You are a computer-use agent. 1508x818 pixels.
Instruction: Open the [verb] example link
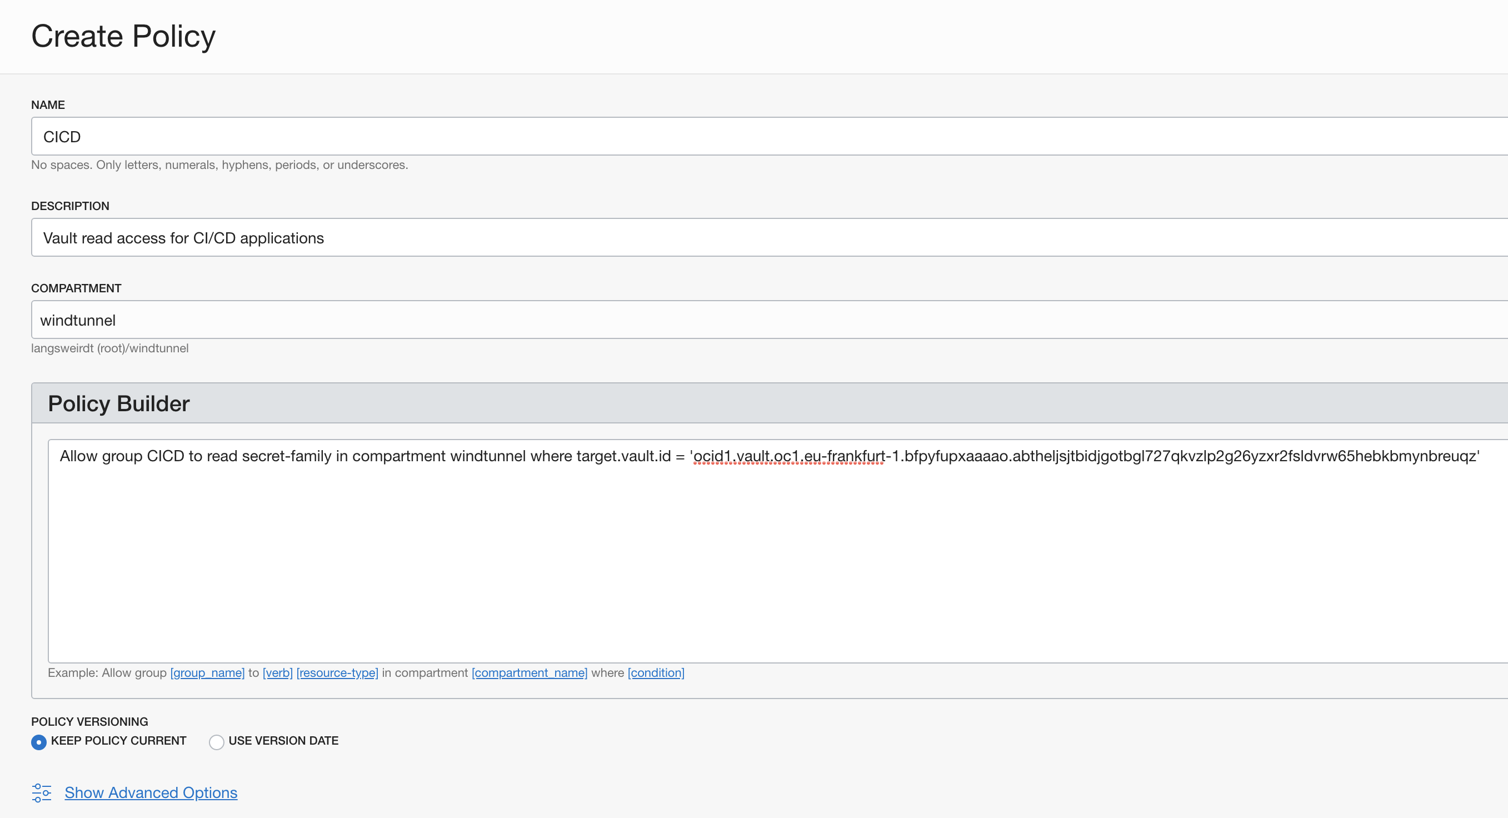click(277, 673)
